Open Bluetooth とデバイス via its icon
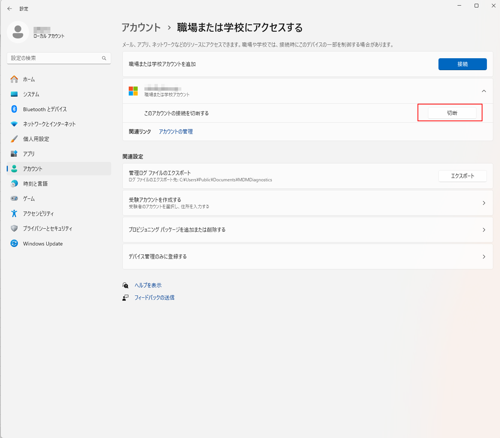 14,109
